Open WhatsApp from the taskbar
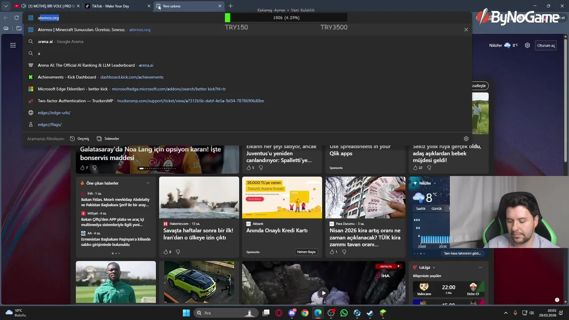Screen dimensions: 569x320 pyautogui.click(x=344, y=313)
